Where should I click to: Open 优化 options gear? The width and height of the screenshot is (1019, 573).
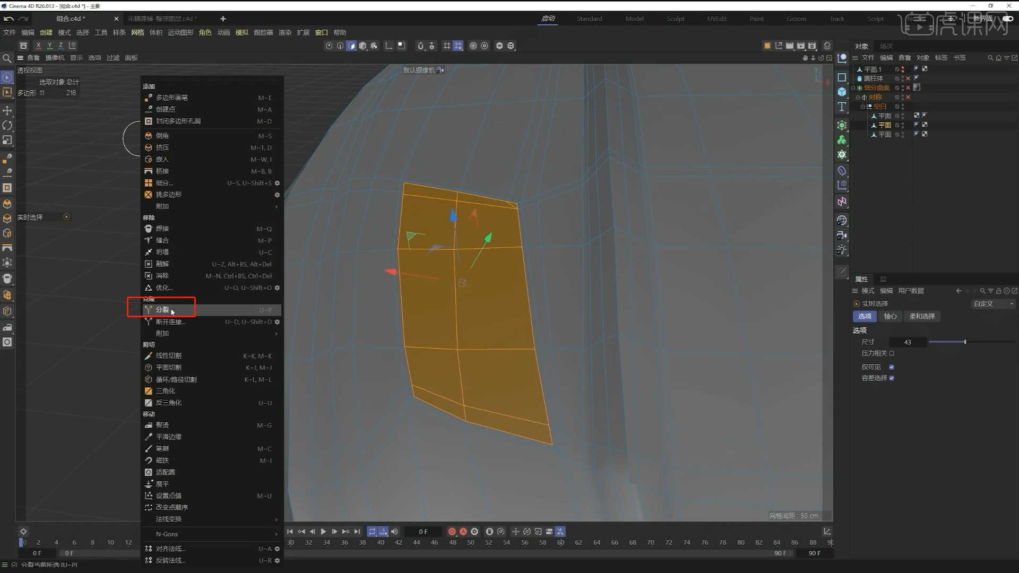point(277,288)
